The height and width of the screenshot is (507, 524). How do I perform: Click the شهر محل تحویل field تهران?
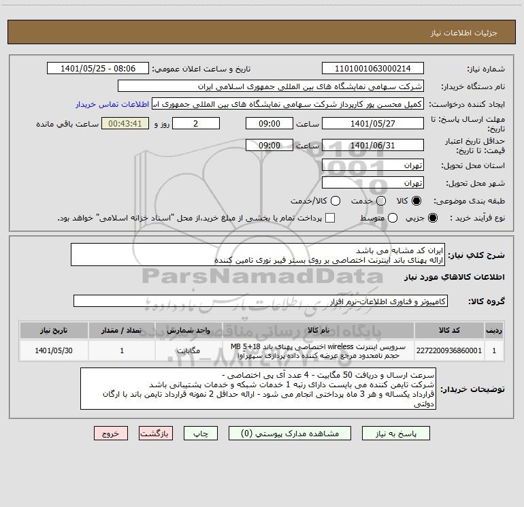pos(373,183)
